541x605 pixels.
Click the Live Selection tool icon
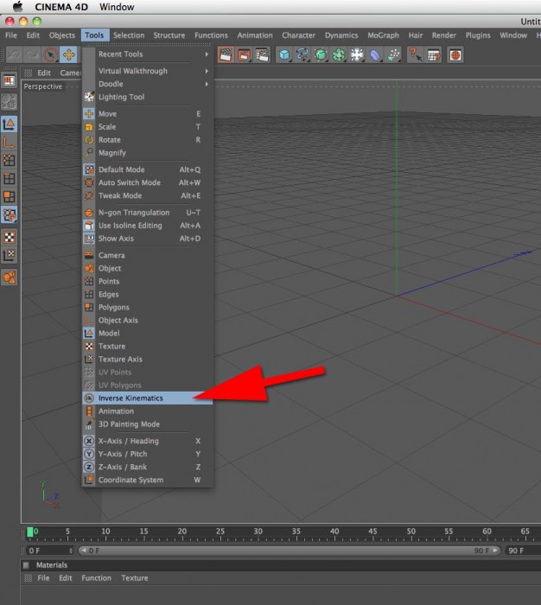point(50,54)
